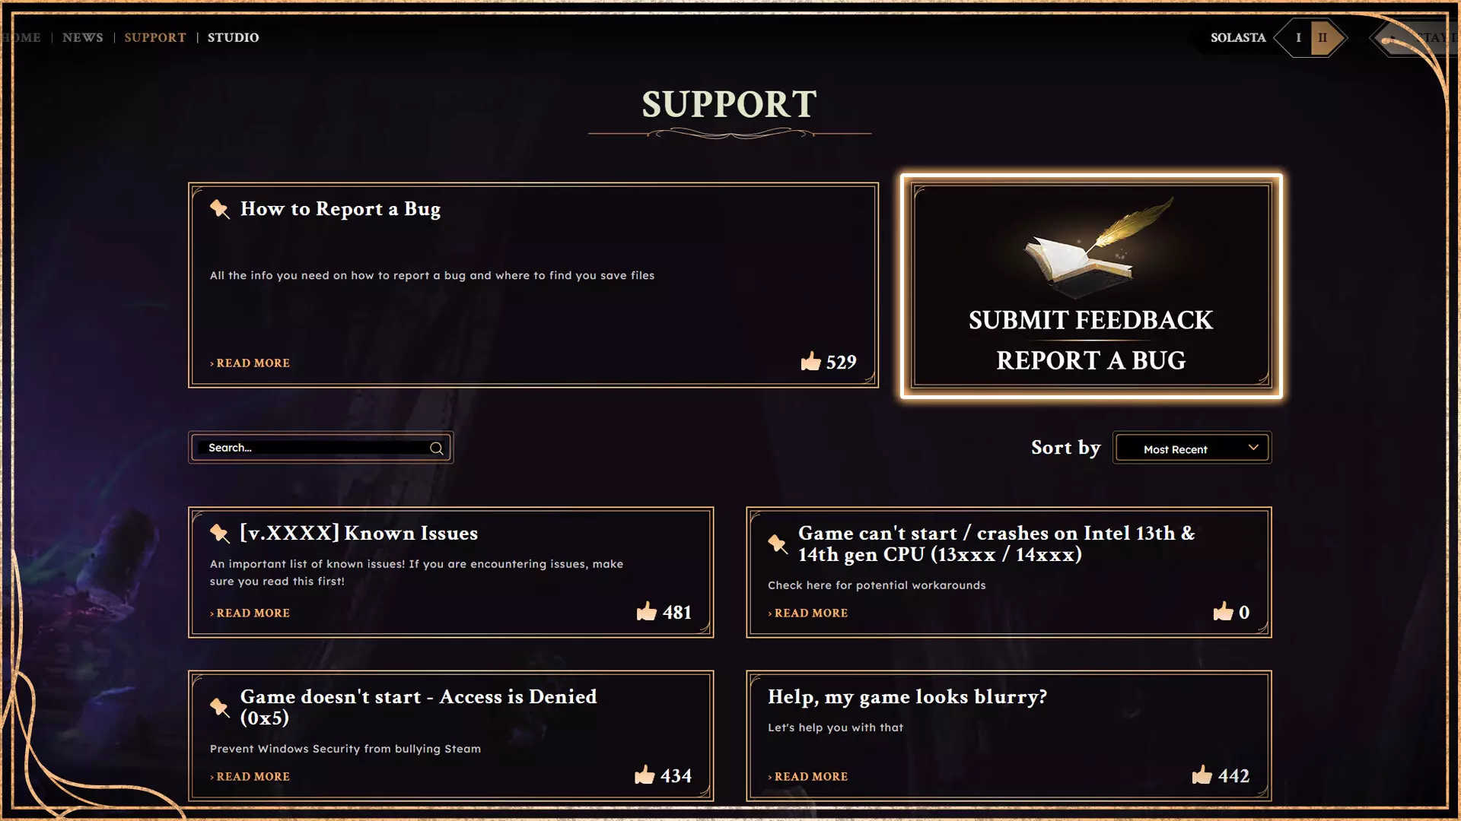Go to the Studio menu page
The image size is (1461, 821).
pos(233,38)
